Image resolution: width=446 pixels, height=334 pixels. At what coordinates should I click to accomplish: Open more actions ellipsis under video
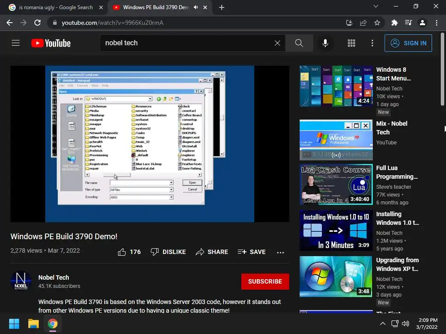click(280, 252)
